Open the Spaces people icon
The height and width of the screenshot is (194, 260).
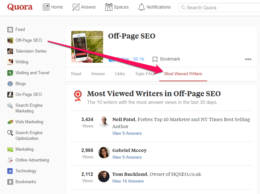tap(109, 7)
